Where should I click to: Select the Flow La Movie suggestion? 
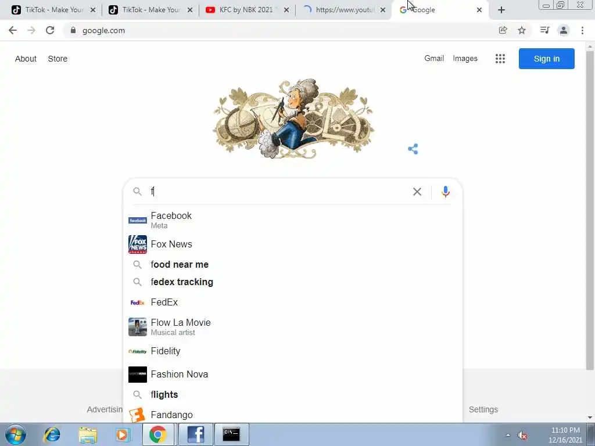pos(293,327)
